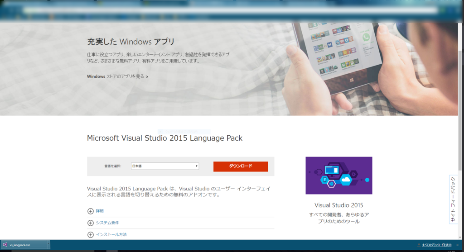Click the tablet image in the banner

337,56
